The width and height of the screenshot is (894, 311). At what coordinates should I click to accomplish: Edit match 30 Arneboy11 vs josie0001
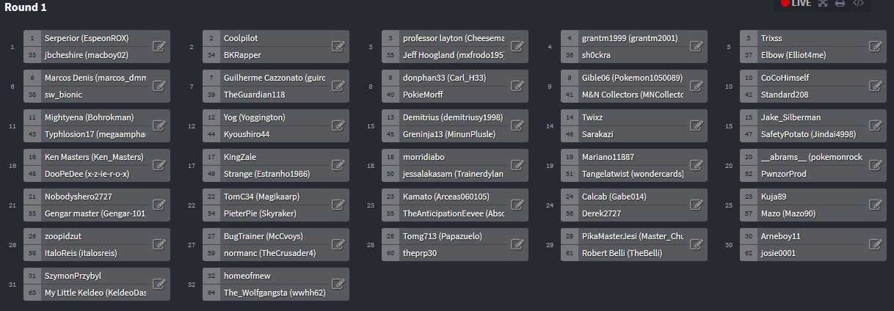875,244
